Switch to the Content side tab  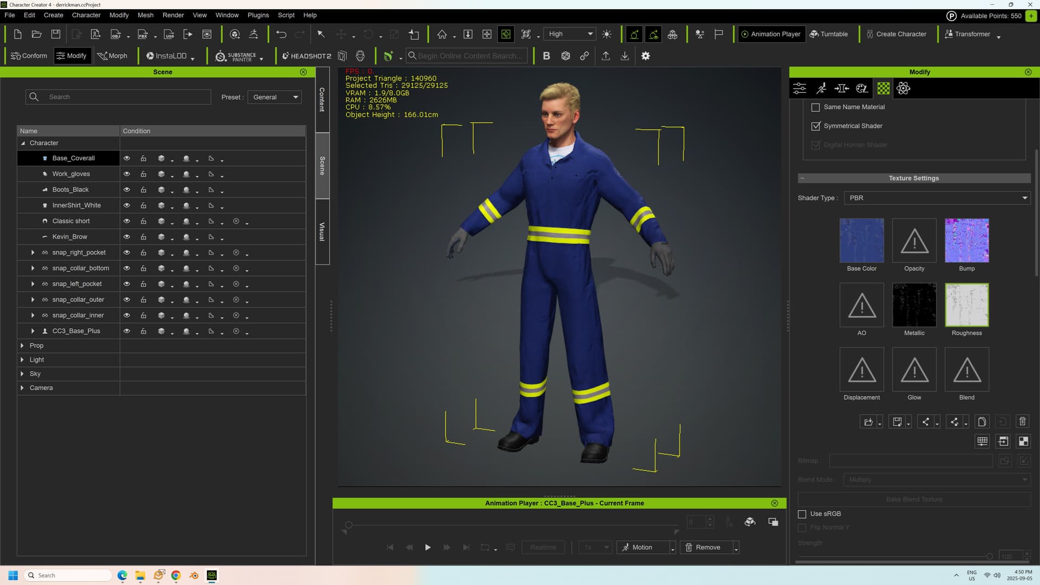[322, 100]
